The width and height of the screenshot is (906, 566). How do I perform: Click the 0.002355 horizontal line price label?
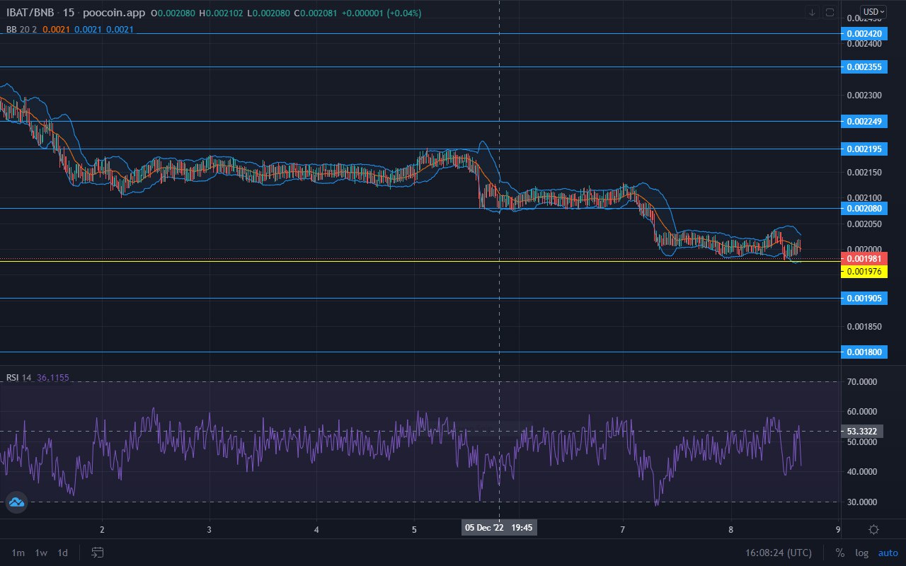point(864,67)
